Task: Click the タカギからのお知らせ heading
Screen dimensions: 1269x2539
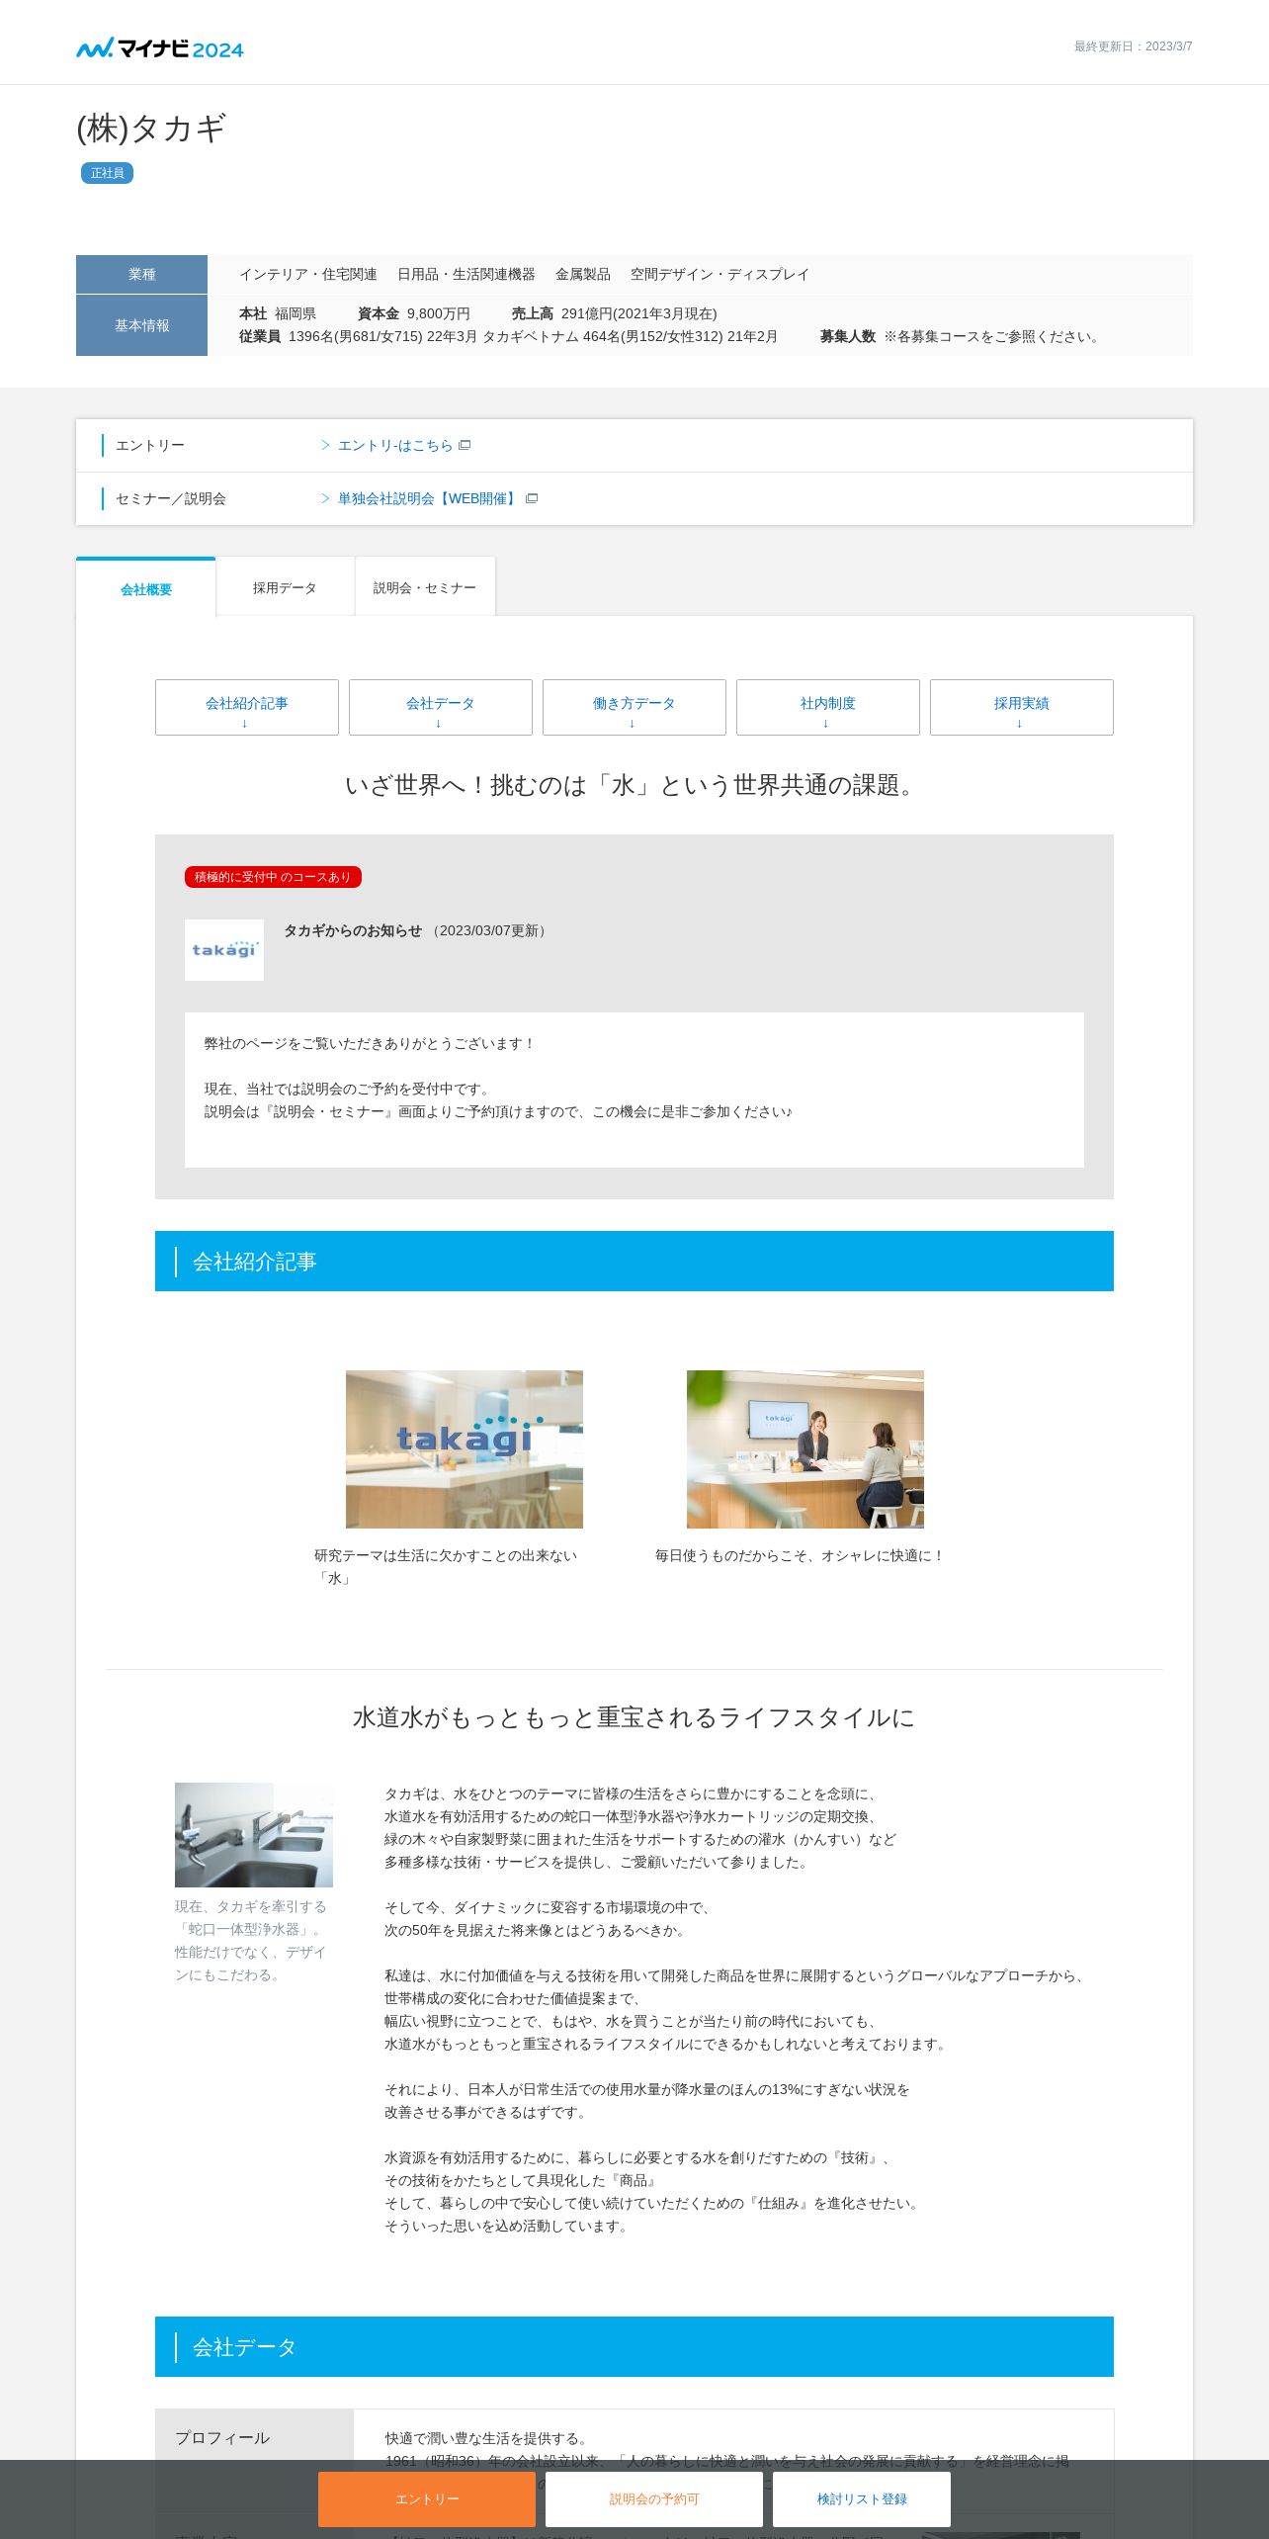Action: point(353,930)
